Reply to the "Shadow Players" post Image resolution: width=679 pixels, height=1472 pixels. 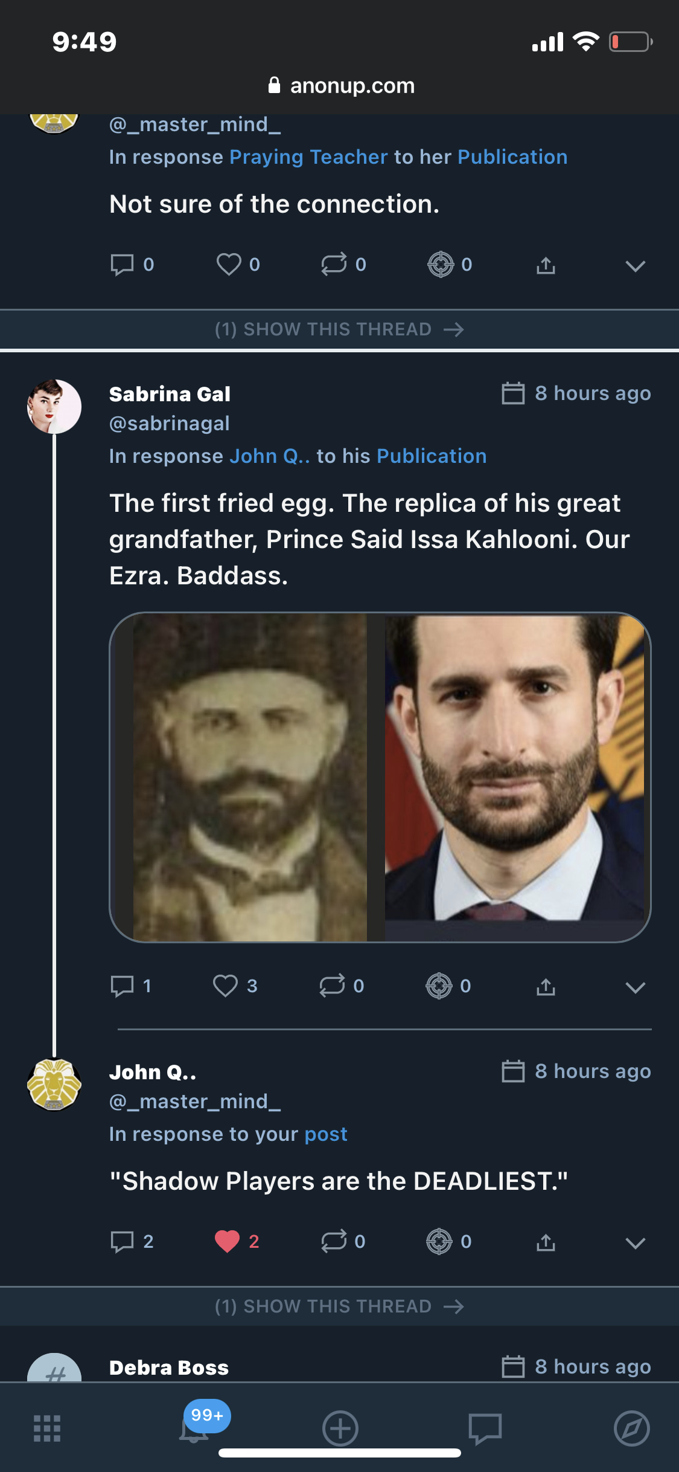(x=123, y=1241)
